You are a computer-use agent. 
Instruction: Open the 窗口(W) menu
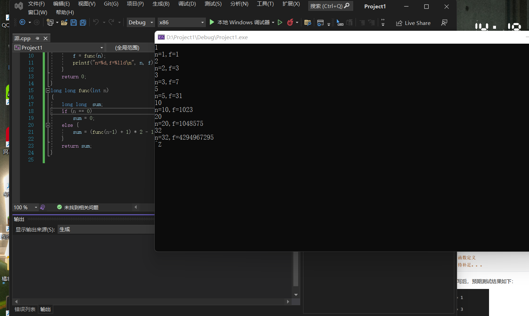point(38,12)
